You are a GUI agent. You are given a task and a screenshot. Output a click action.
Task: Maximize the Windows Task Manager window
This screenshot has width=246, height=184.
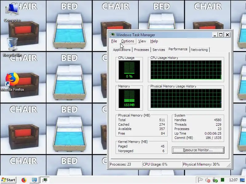[221, 35]
